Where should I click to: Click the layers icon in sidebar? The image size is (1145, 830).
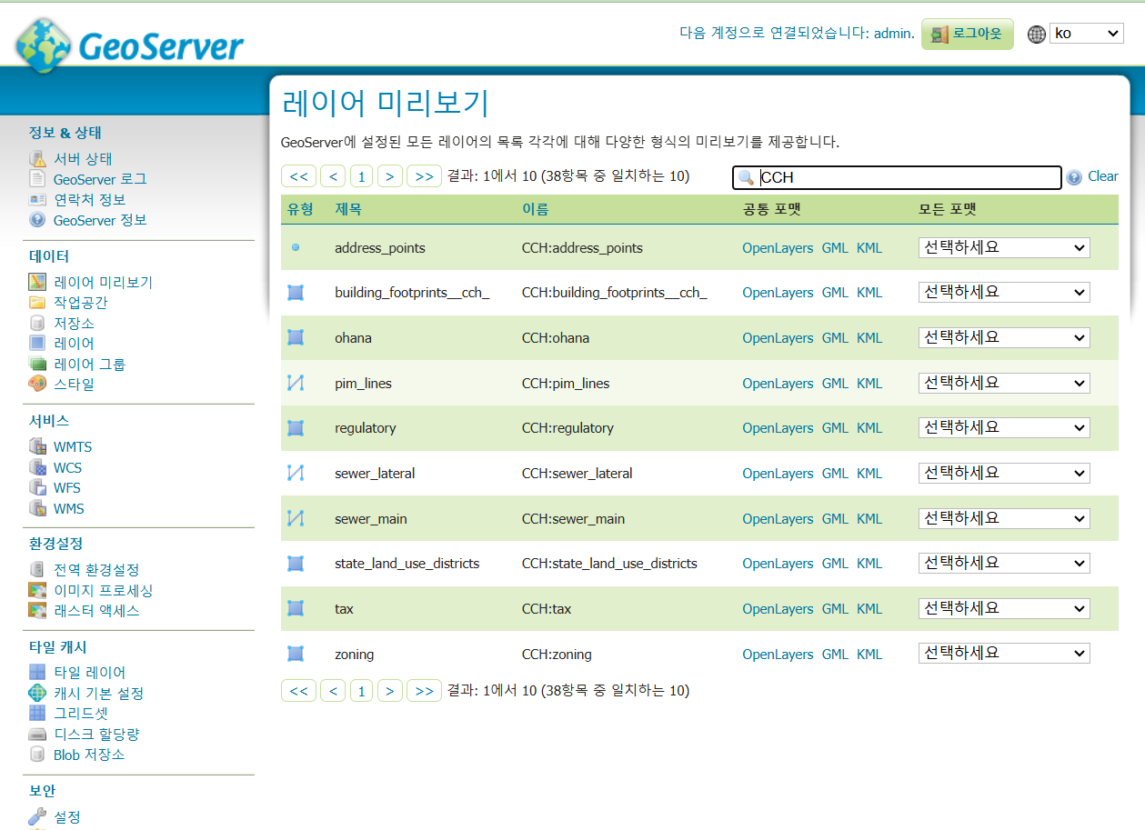click(37, 343)
